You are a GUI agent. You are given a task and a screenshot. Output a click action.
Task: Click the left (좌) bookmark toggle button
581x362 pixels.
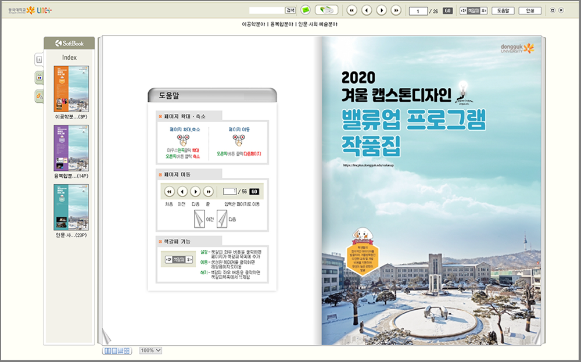463,10
